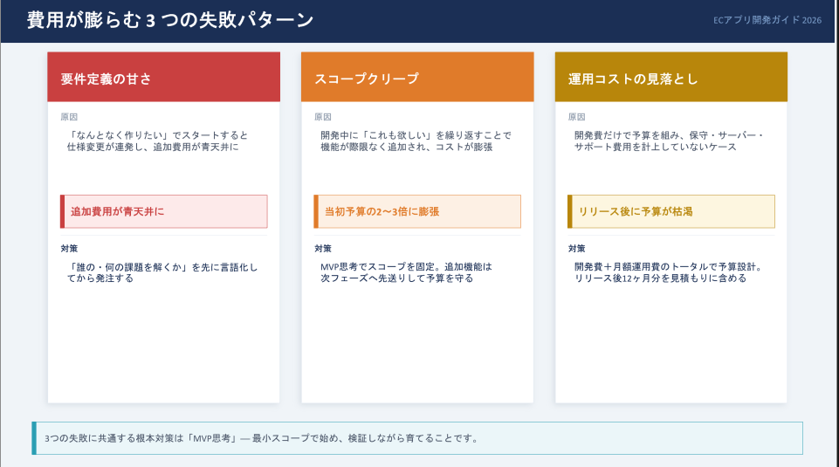Image resolution: width=839 pixels, height=467 pixels.
Task: Select 原因 label in the 要件定義の甘さ card
Action: [x=69, y=117]
